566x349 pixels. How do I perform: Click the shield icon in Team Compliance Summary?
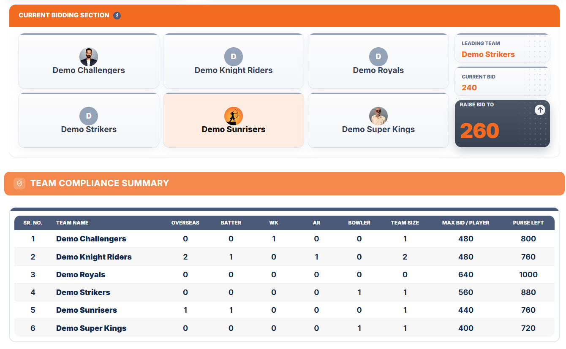(x=19, y=184)
